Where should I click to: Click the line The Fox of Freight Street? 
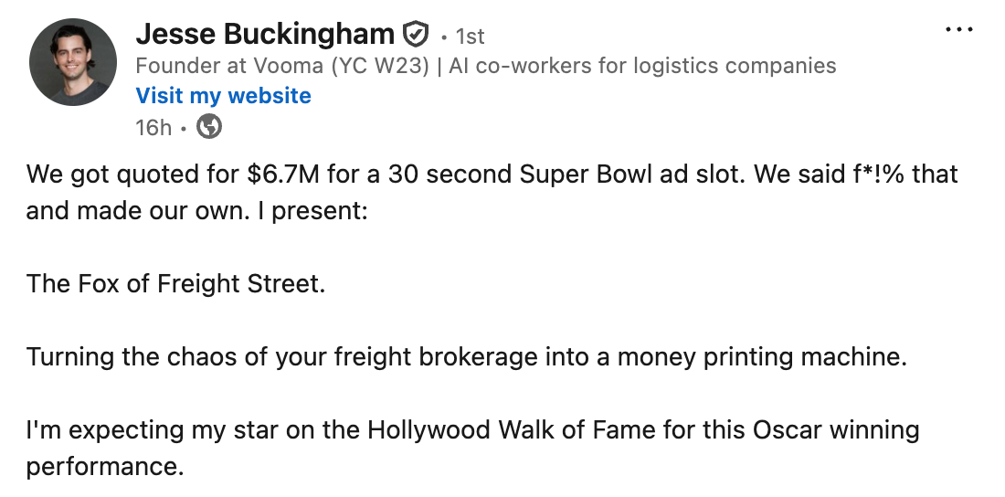pos(175,283)
